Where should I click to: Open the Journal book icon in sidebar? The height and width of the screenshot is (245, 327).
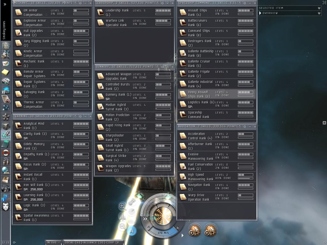pyautogui.click(x=6, y=179)
